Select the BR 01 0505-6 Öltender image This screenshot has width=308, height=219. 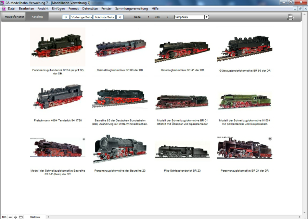click(182, 102)
